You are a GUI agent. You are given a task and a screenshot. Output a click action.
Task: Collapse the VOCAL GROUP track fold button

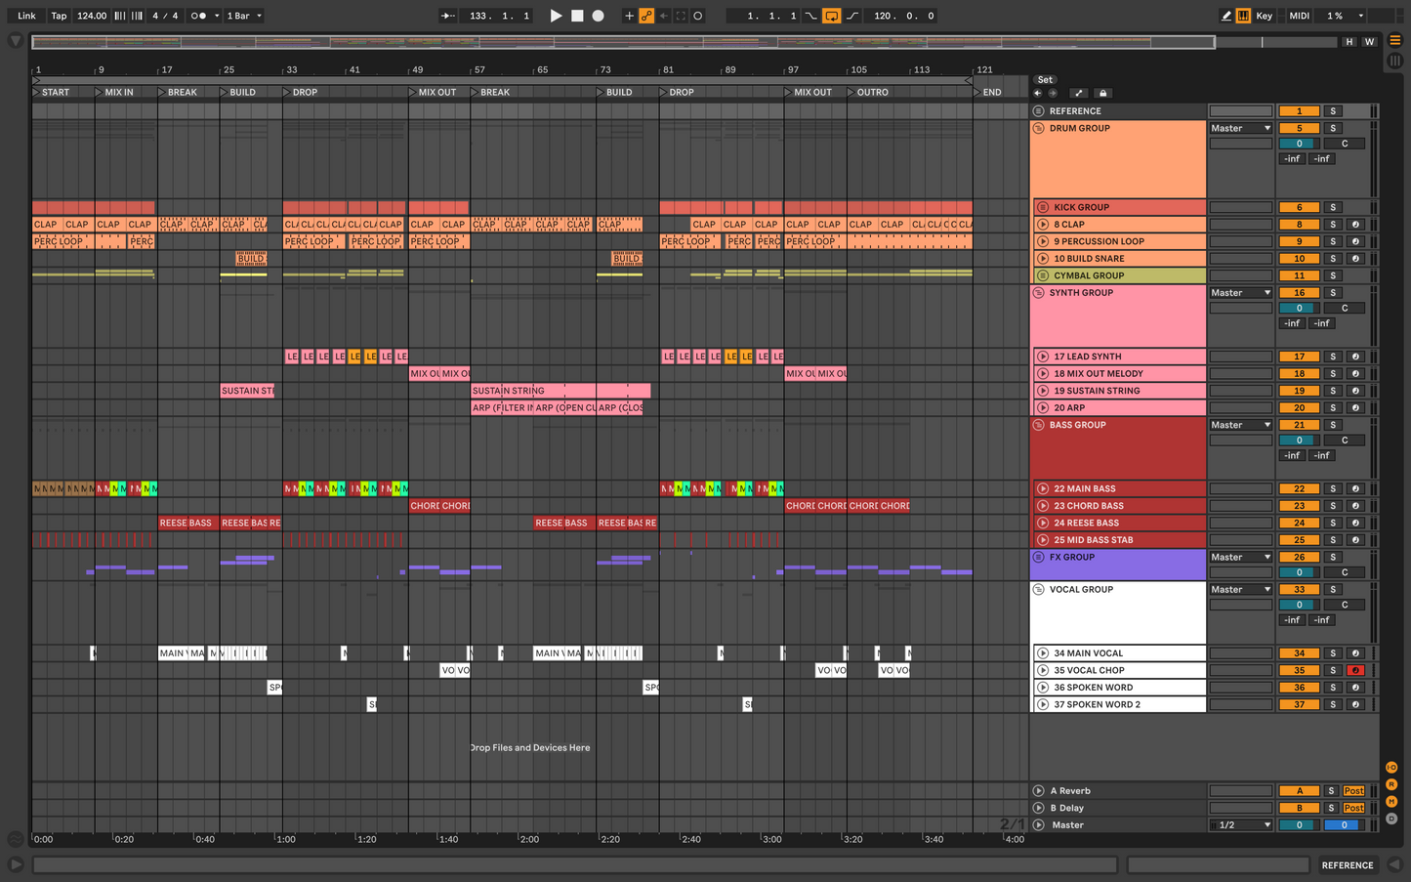(1038, 590)
